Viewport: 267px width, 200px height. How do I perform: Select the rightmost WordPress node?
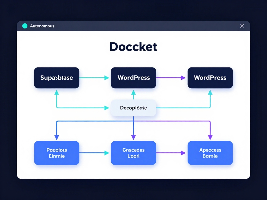[x=210, y=78]
